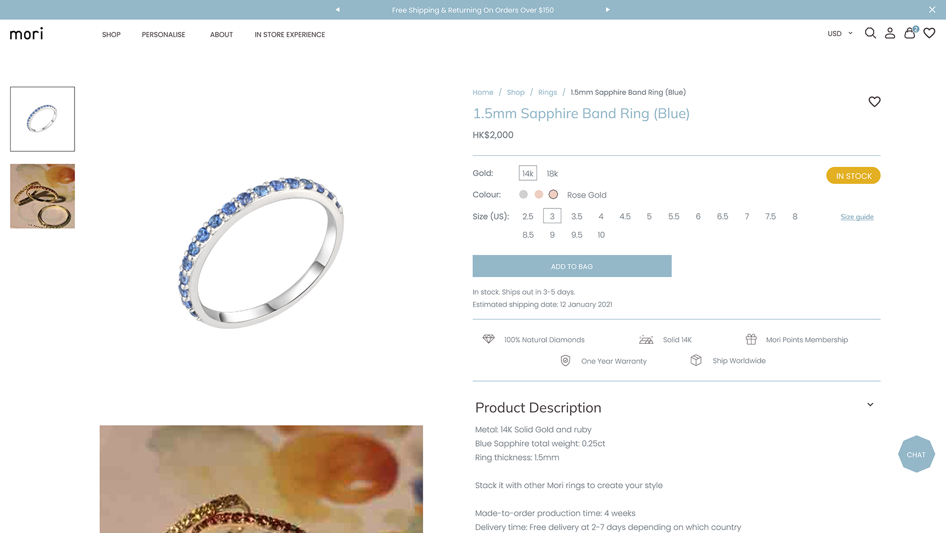Collapse the Product Description section

click(x=870, y=405)
